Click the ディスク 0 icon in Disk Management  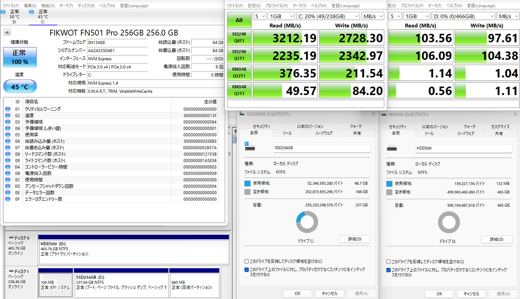coord(10,237)
